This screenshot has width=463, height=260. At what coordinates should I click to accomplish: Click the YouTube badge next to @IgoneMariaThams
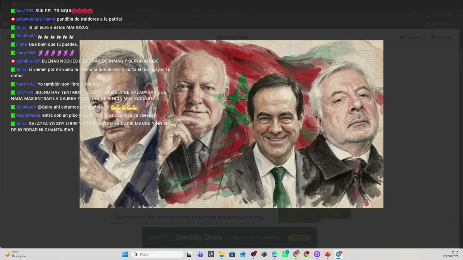[x=13, y=19]
